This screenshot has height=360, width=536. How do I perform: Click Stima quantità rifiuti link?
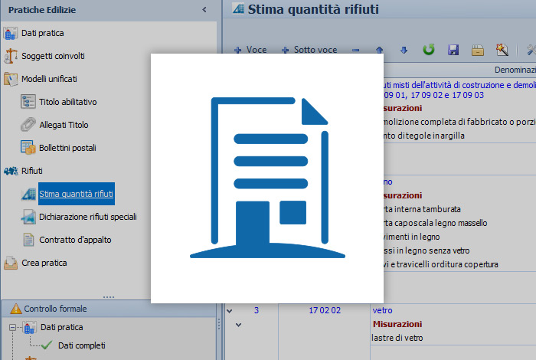pyautogui.click(x=76, y=194)
